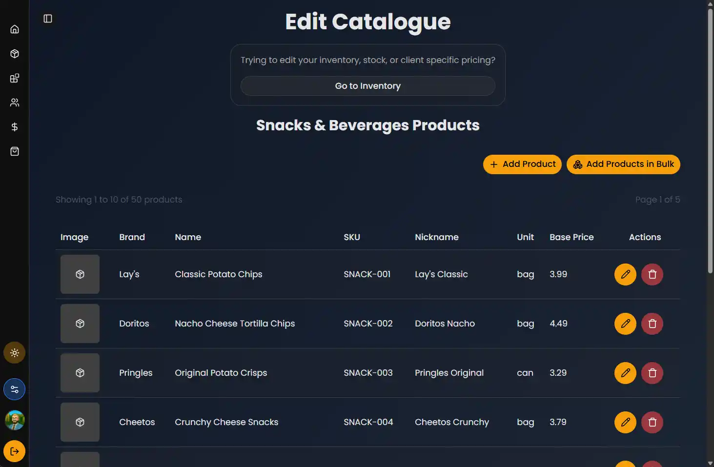Click Doritos brand cell
The width and height of the screenshot is (714, 467).
(x=134, y=324)
